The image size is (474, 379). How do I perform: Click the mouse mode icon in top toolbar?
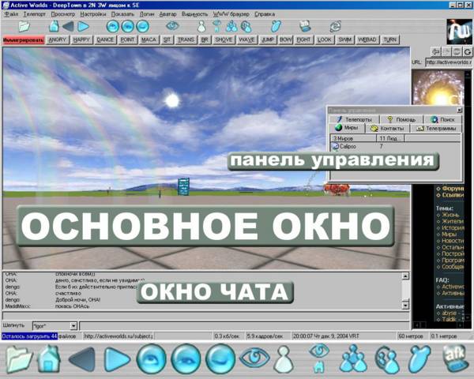pos(276,26)
